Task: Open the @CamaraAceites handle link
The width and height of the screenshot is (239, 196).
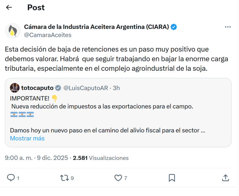Action: click(x=48, y=35)
